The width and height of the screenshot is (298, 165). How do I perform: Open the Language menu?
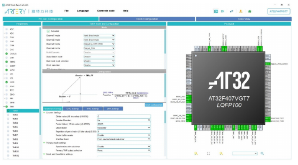coord(83,11)
